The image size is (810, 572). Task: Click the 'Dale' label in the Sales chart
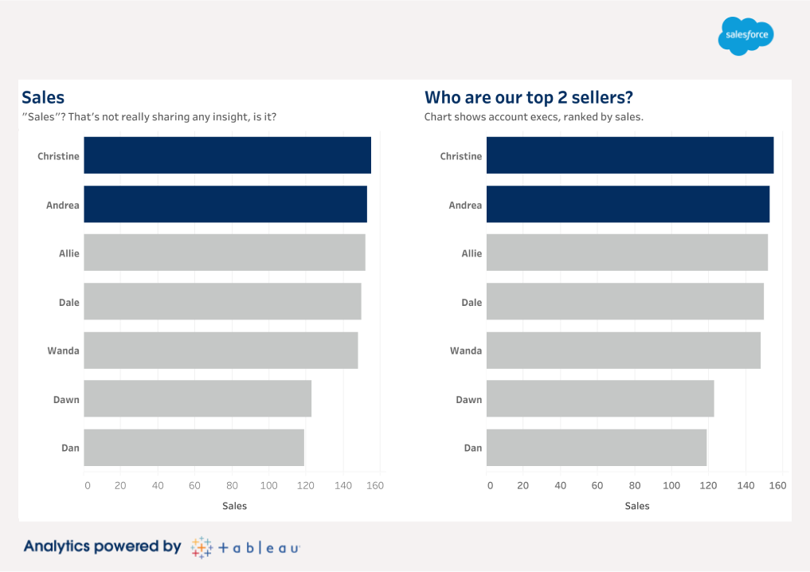coord(69,302)
